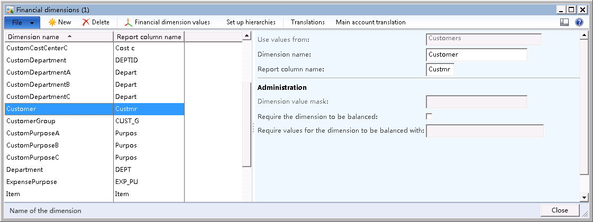Click the Financial dimensions window icon
The image size is (593, 222).
pos(10,10)
